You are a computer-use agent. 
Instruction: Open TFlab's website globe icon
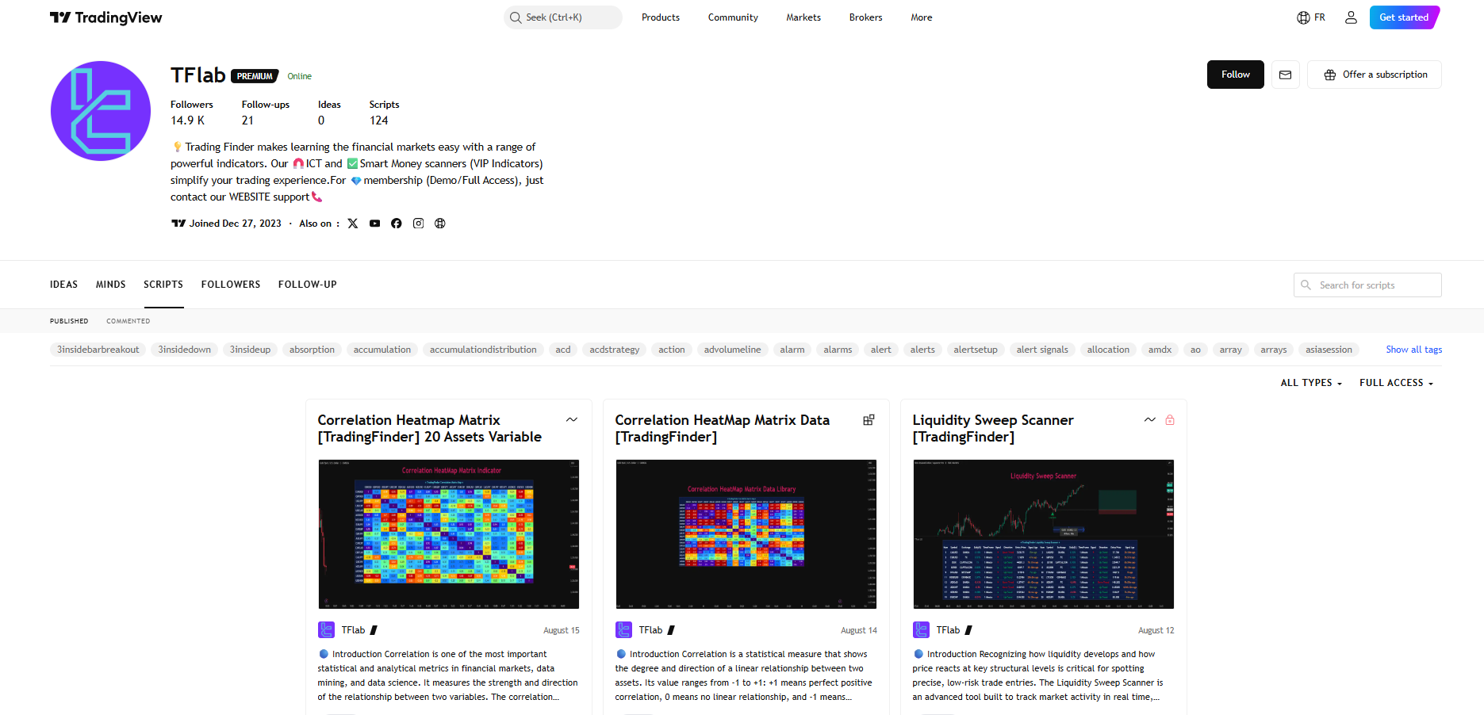coord(440,224)
